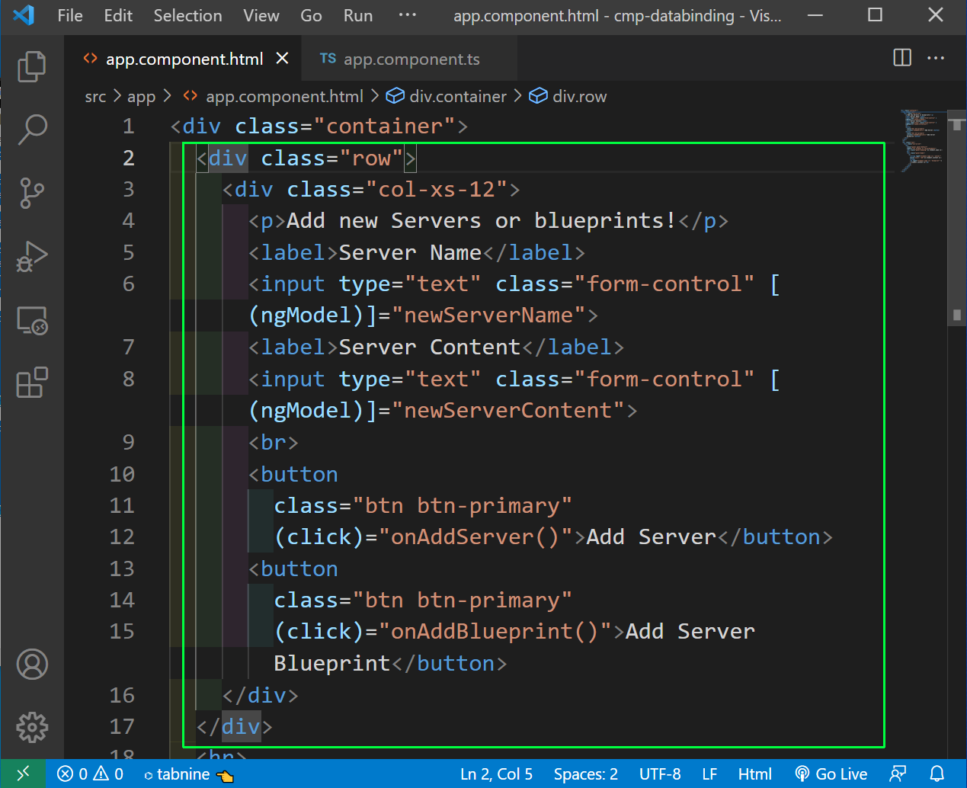This screenshot has width=967, height=788.
Task: Change the UTF-8 encoding
Action: click(660, 774)
